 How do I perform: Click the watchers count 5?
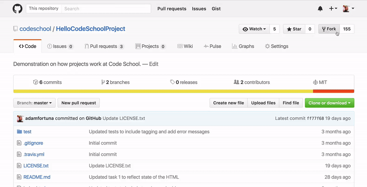(274, 29)
